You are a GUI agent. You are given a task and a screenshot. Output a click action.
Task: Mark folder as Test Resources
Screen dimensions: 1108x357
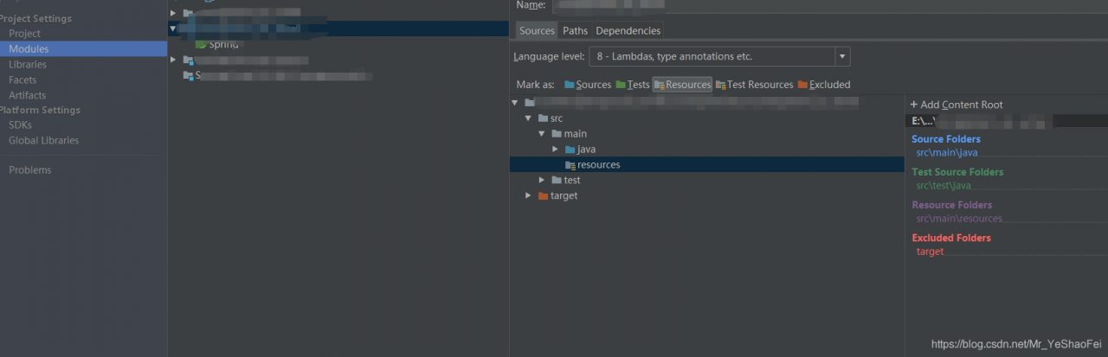(754, 85)
